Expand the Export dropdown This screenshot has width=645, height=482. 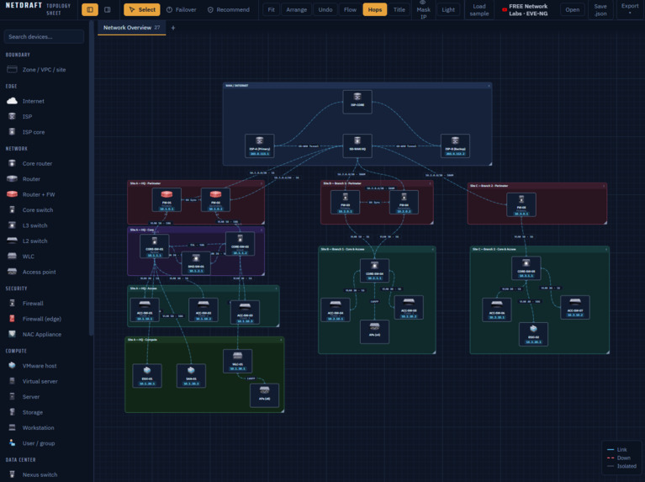point(630,9)
